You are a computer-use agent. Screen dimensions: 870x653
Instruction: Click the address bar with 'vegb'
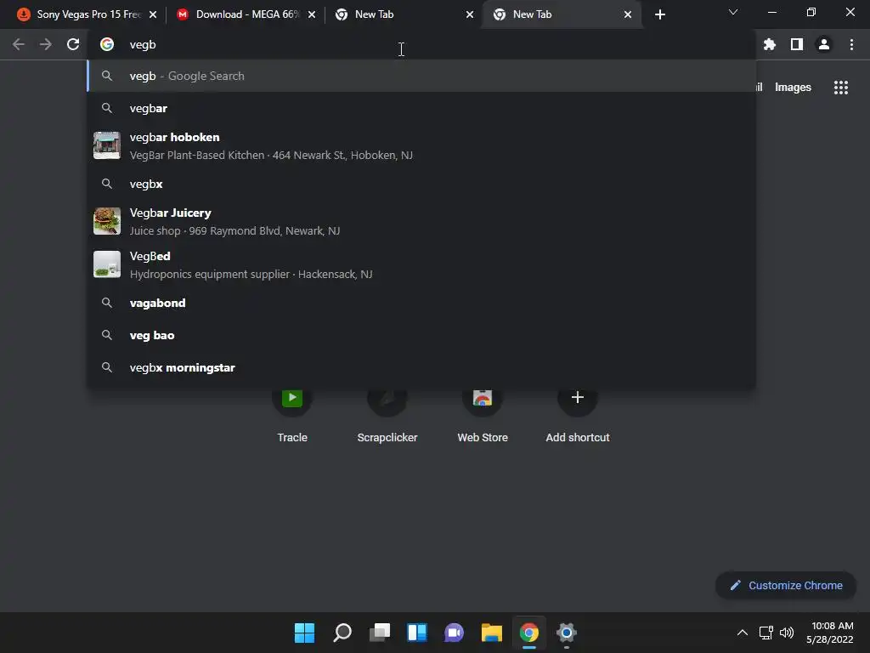tap(421, 44)
